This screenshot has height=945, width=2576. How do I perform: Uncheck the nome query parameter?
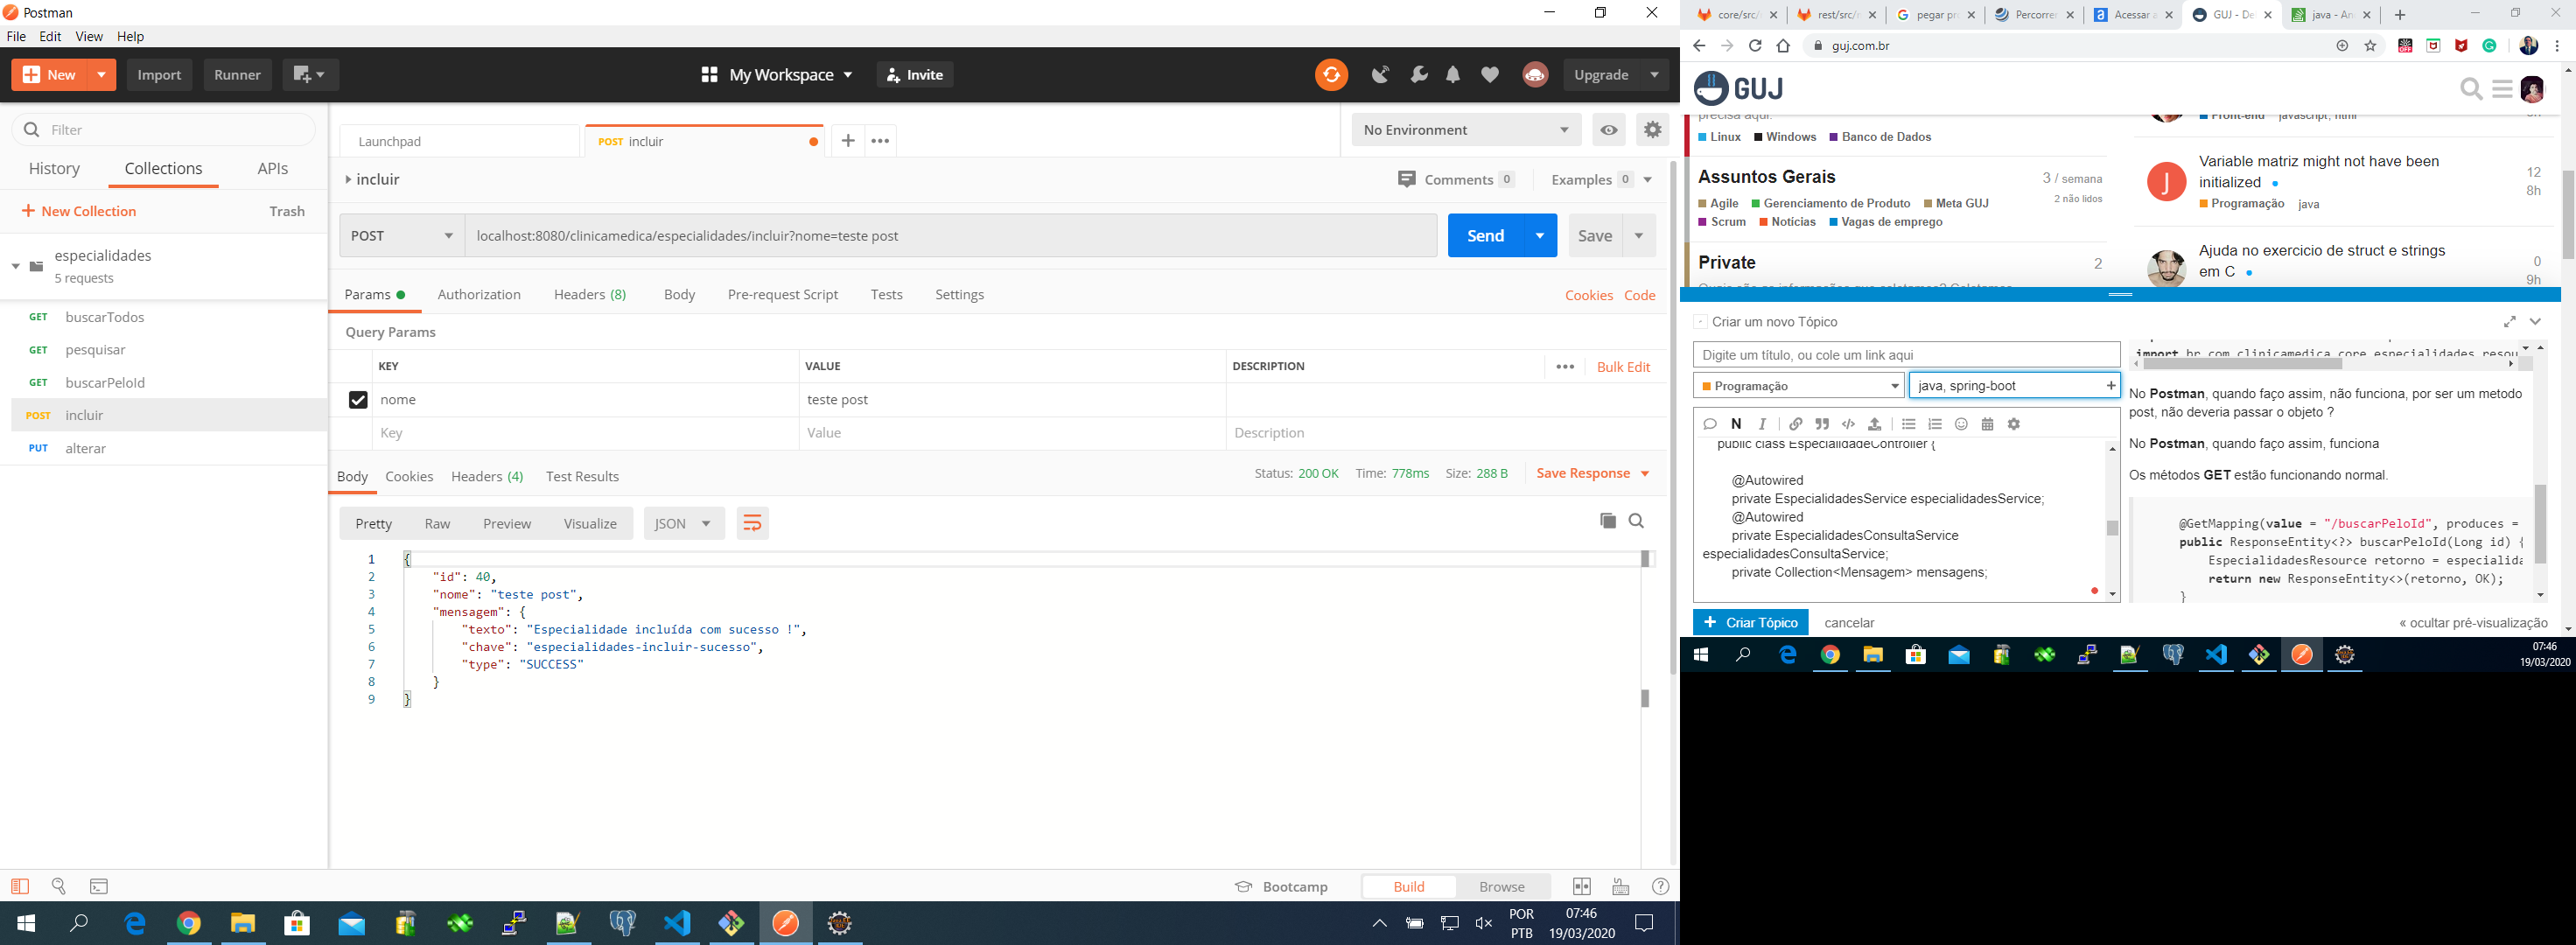pos(358,400)
